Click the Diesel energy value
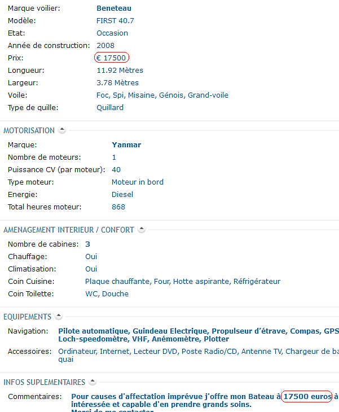Image resolution: width=339 pixels, height=412 pixels. [122, 195]
